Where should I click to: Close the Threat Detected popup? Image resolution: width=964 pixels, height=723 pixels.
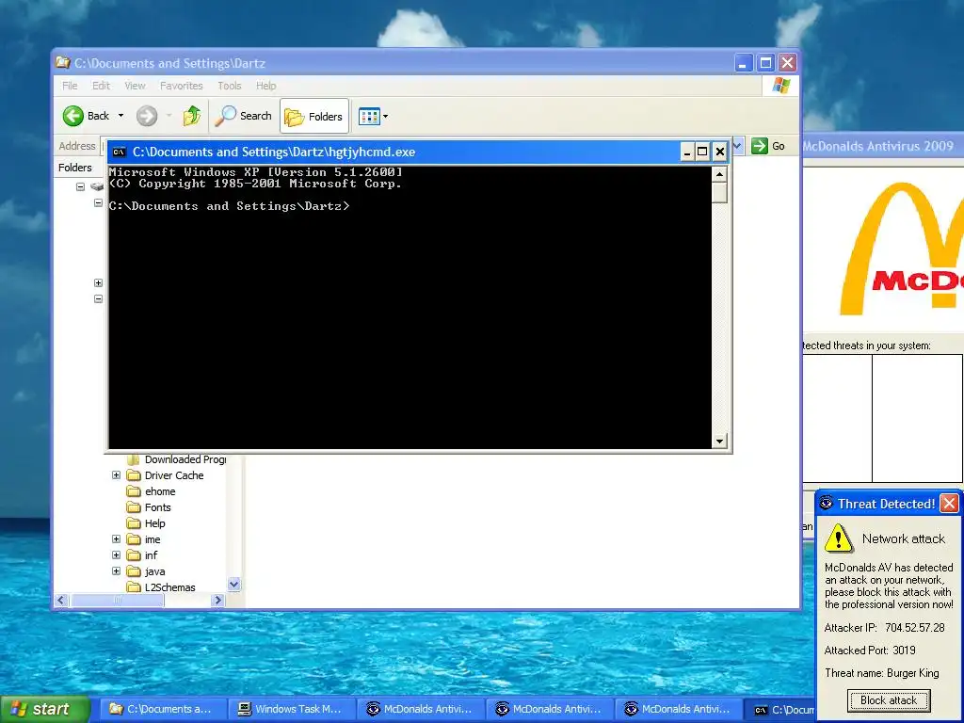949,504
